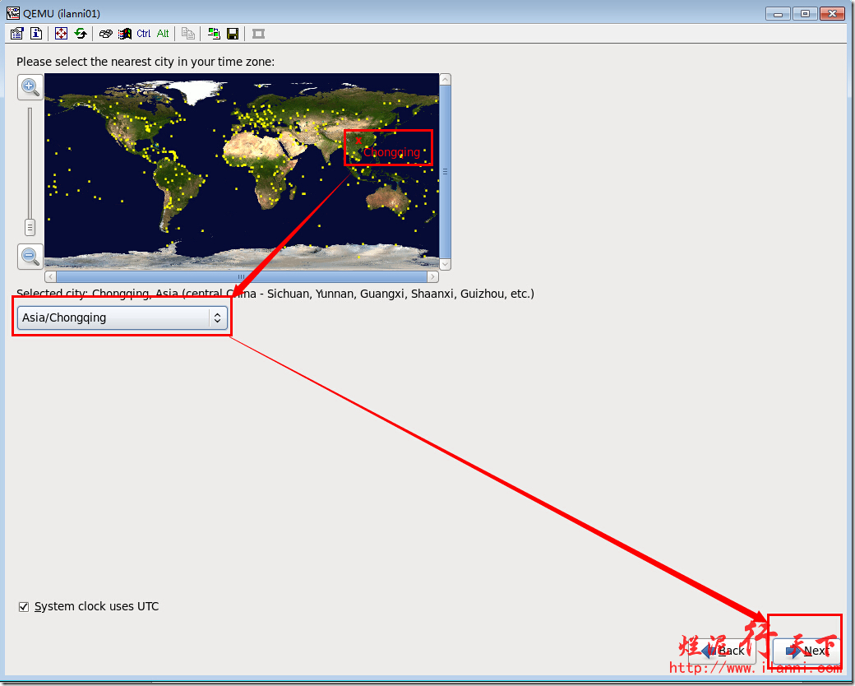Screen dimensions: 855x686
Task: Toggle full screen mode icon
Action: point(61,34)
